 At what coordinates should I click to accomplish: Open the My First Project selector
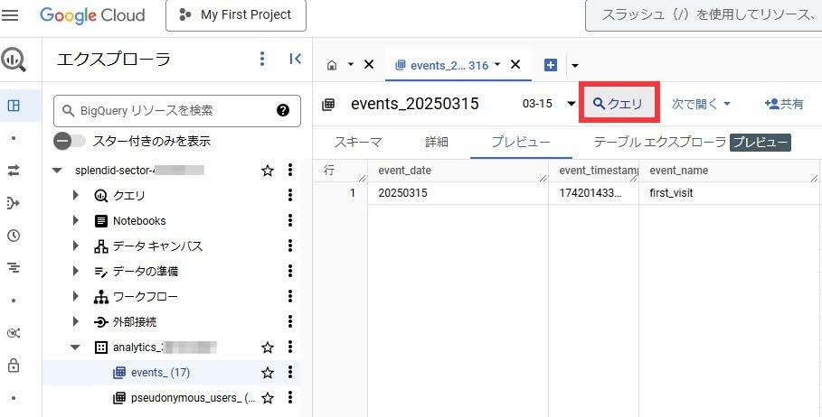point(236,15)
